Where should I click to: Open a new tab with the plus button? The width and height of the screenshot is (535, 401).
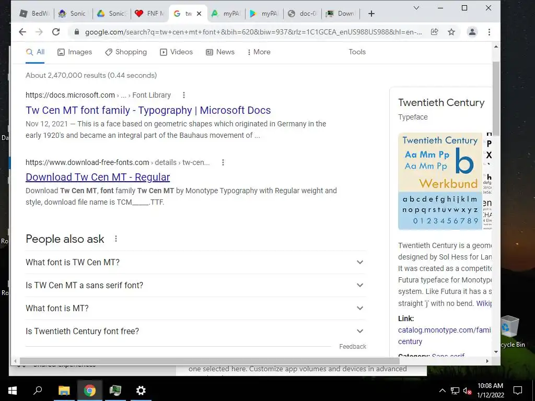point(371,14)
